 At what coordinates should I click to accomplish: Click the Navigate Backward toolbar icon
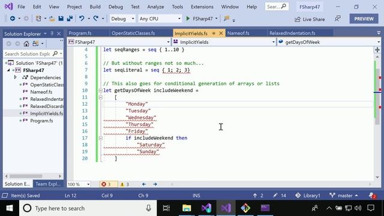coord(13,19)
